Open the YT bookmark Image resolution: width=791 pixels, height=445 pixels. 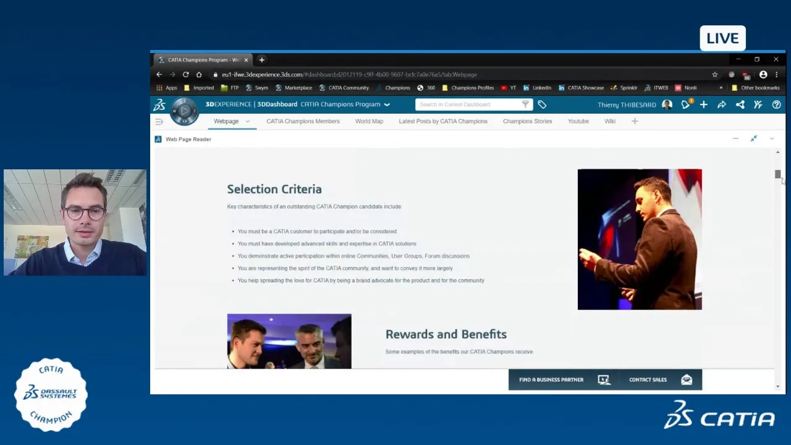coord(508,88)
